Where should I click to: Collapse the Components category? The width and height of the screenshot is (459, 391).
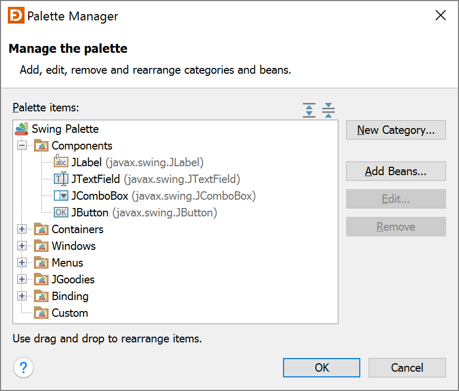point(21,145)
